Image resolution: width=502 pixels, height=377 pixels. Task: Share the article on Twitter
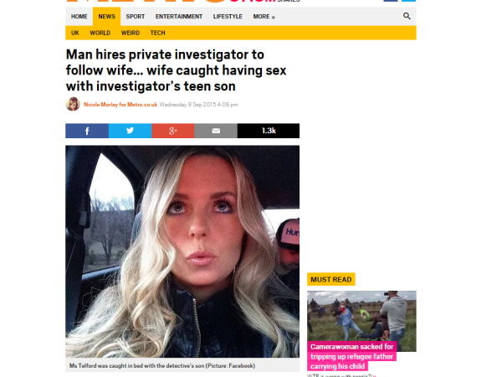pos(130,131)
